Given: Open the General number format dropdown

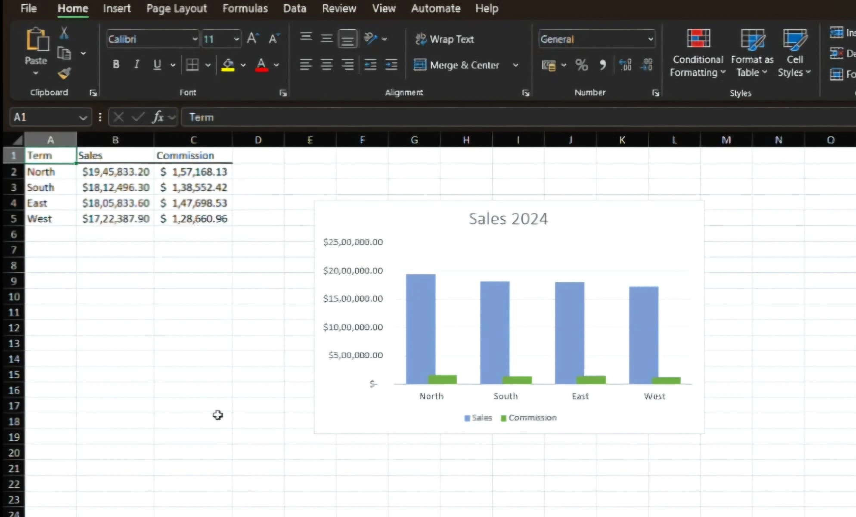Looking at the screenshot, I should (x=650, y=39).
